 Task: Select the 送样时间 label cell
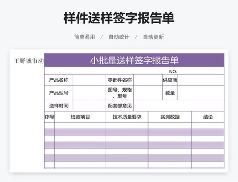click(x=59, y=105)
